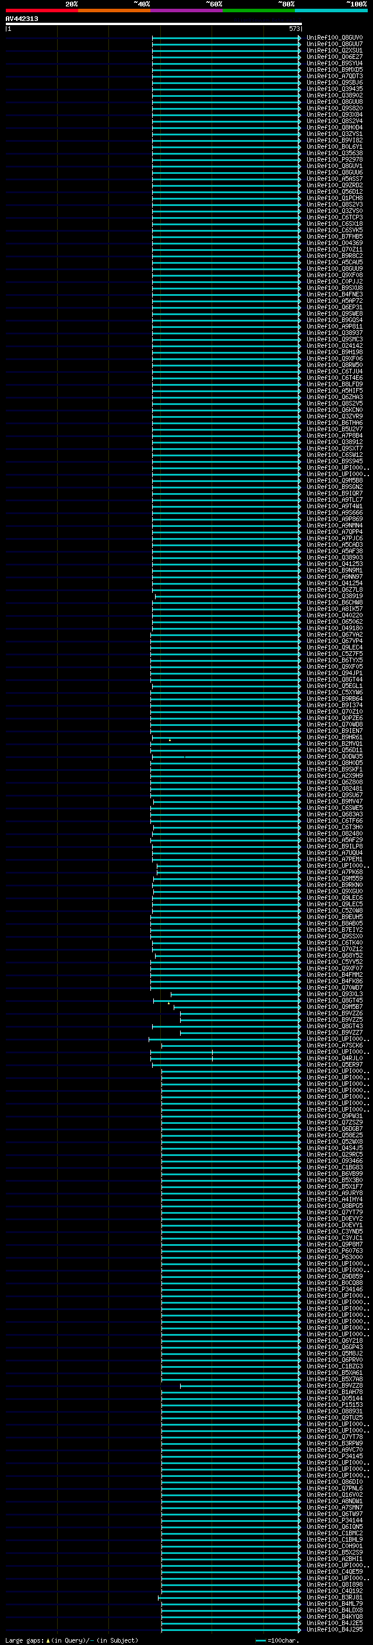Select the UniRef100_Q8H0D4 label
This screenshot has height=1645, width=373.
[335, 128]
